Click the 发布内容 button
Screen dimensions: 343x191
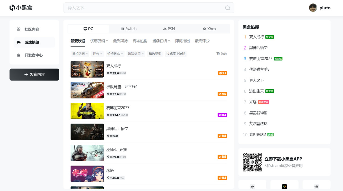click(34, 75)
